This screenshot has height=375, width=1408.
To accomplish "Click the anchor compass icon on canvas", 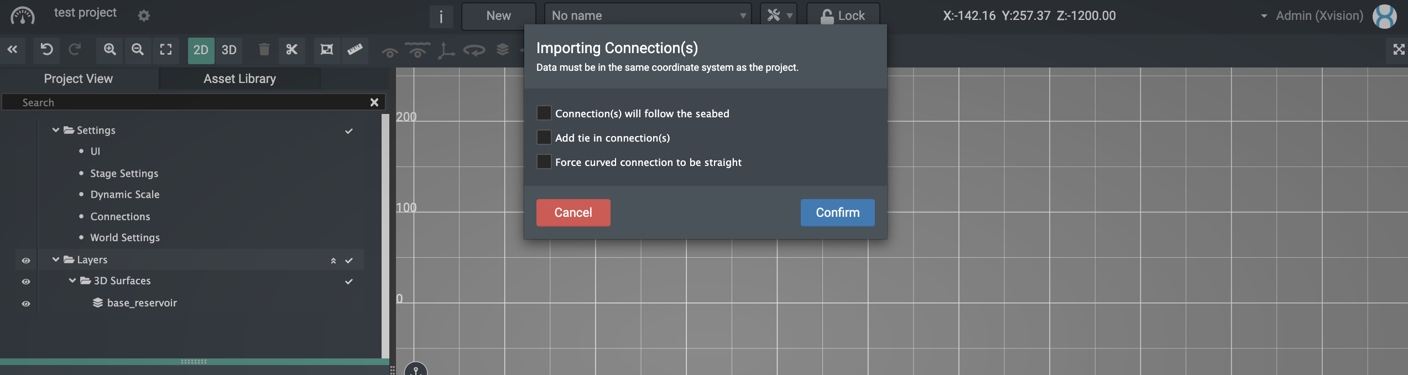I will click(416, 369).
